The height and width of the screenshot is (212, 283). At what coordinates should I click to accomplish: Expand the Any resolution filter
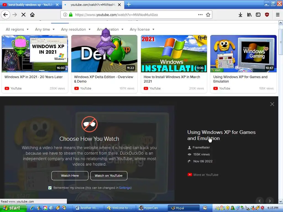pos(76,29)
